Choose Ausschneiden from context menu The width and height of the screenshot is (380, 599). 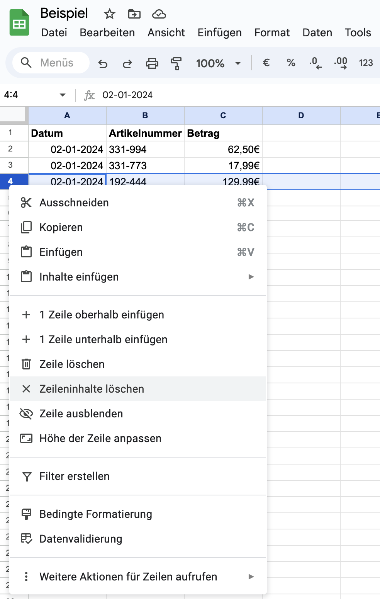coord(138,203)
